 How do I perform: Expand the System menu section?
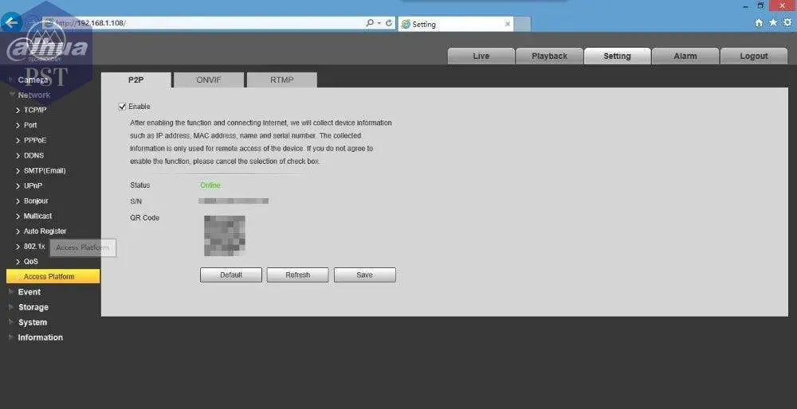coord(33,322)
